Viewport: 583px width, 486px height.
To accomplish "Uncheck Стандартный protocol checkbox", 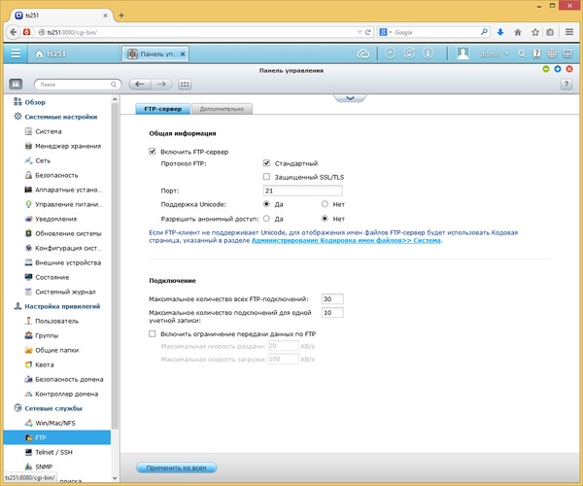I will click(266, 163).
